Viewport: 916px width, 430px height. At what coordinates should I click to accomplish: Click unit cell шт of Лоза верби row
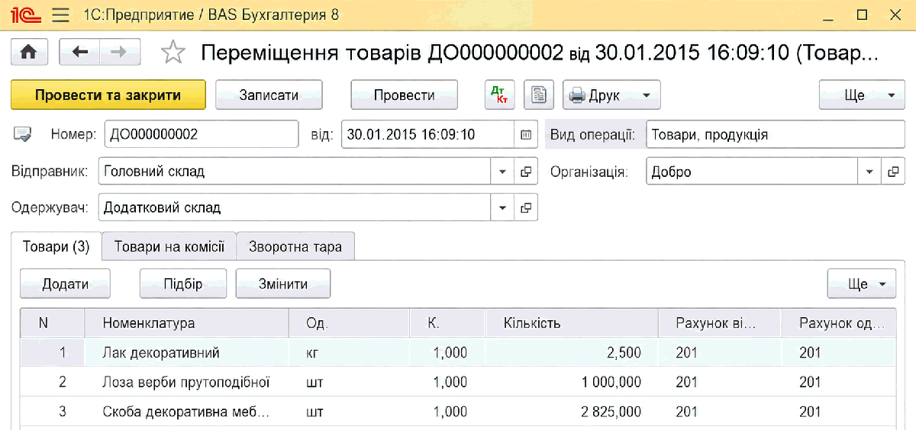(349, 382)
